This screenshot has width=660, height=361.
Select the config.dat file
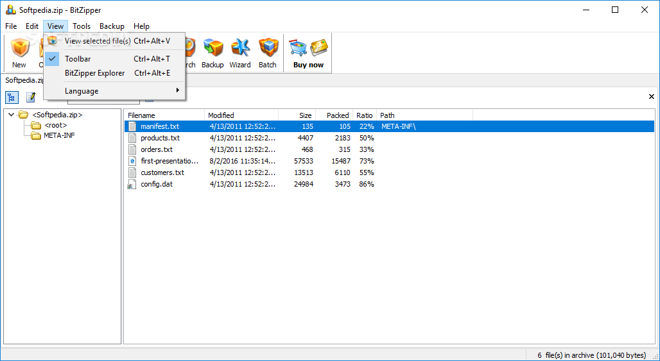pyautogui.click(x=157, y=184)
